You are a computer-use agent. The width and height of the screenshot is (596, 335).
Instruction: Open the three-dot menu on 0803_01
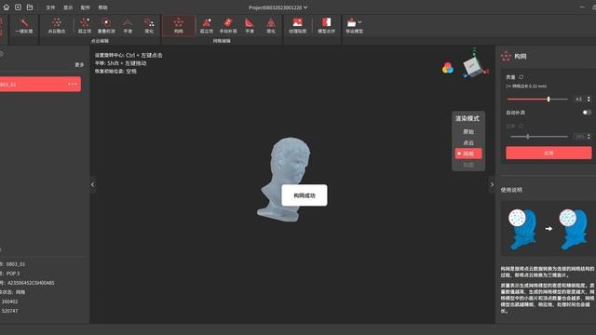click(73, 84)
